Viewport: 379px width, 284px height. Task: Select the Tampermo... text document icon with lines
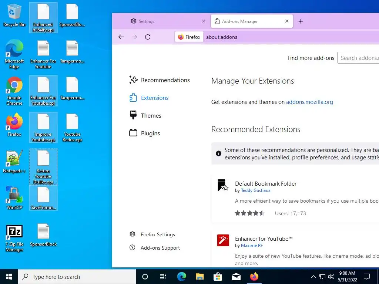click(72, 52)
